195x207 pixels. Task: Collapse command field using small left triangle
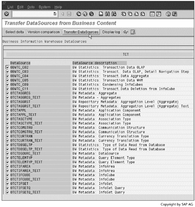tap(62, 14)
